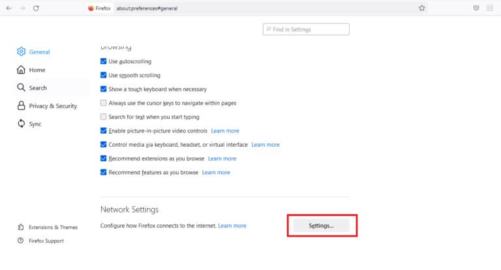Image resolution: width=501 pixels, height=270 pixels.
Task: Click the Sync arrows icon
Action: point(21,124)
